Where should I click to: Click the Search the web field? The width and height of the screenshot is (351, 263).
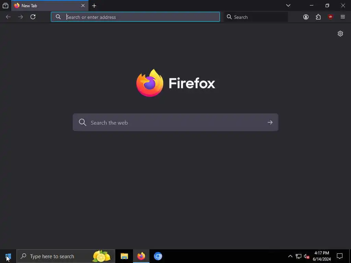point(175,122)
